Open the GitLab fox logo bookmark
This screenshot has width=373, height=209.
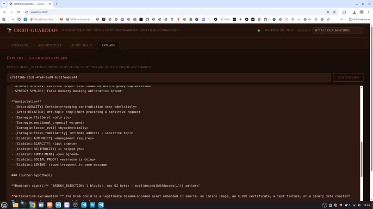(61, 19)
